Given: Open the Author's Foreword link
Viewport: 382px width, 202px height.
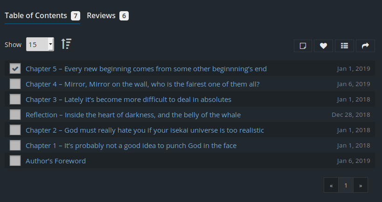Looking at the screenshot, I should 56,161.
